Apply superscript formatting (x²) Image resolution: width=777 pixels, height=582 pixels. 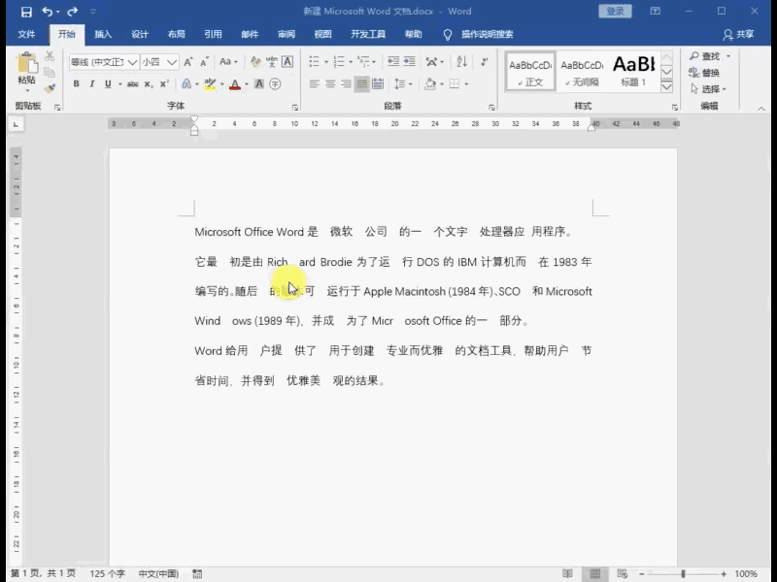pos(164,84)
